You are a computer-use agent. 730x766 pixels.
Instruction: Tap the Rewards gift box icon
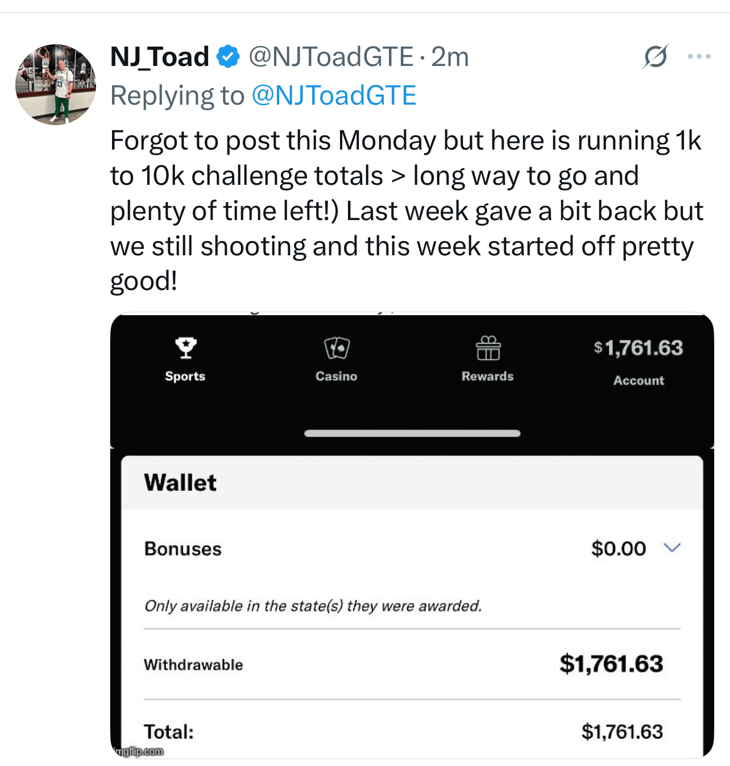[x=488, y=348]
